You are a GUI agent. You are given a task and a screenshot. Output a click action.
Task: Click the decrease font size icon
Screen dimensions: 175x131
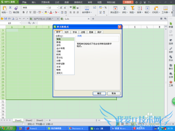click(x=65, y=8)
